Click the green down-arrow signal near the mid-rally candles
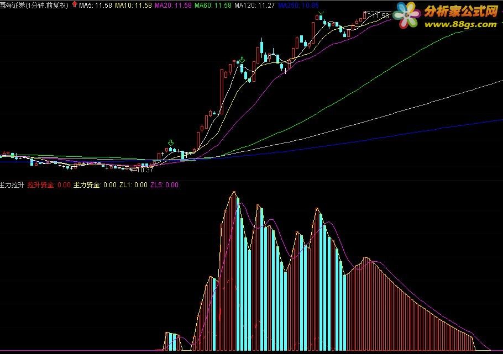The height and width of the screenshot is (354, 503). click(x=242, y=60)
